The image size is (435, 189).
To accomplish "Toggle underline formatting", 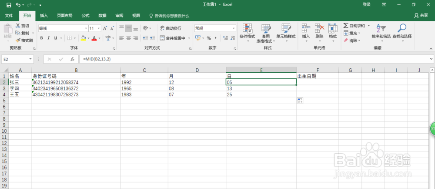I will pos(56,38).
